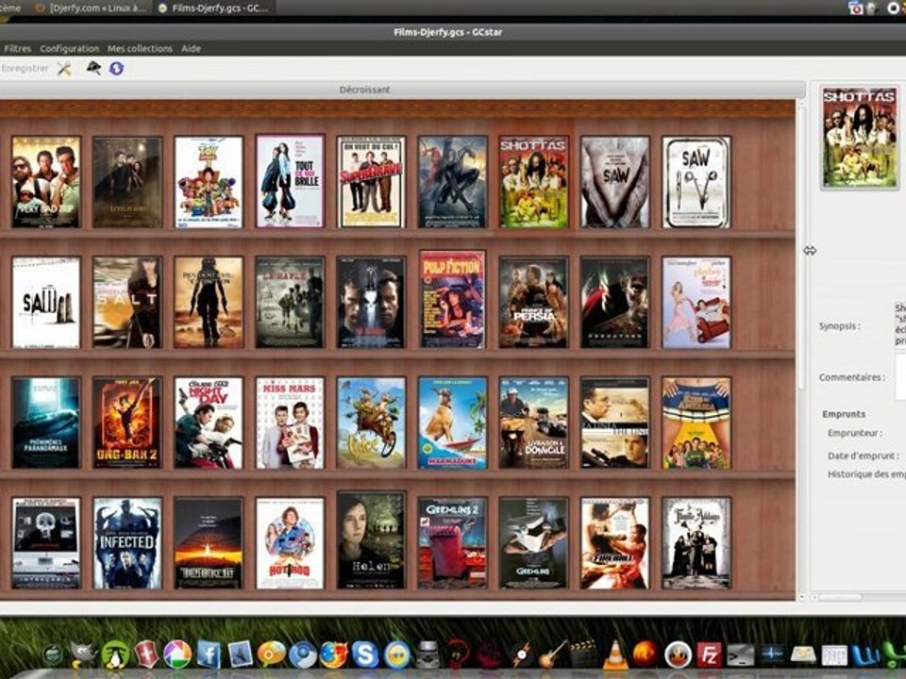This screenshot has width=906, height=679.
Task: Select the Predators poster
Action: coord(614,303)
